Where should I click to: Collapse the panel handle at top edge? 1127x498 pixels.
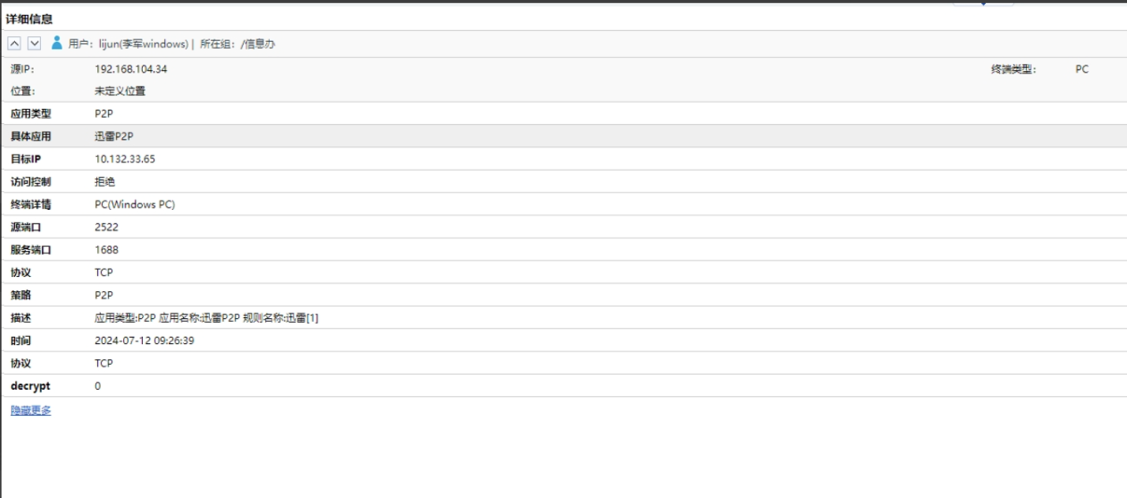tap(982, 3)
